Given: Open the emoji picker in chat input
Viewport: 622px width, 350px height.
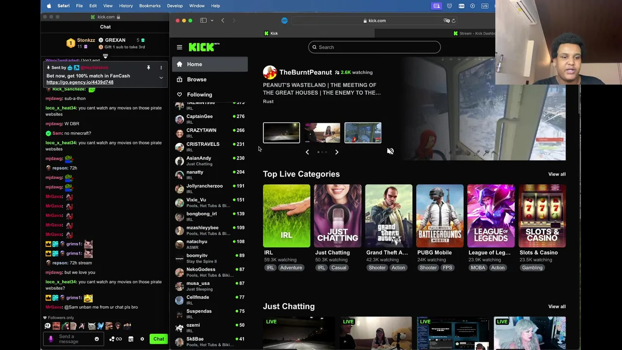Looking at the screenshot, I should point(97,339).
